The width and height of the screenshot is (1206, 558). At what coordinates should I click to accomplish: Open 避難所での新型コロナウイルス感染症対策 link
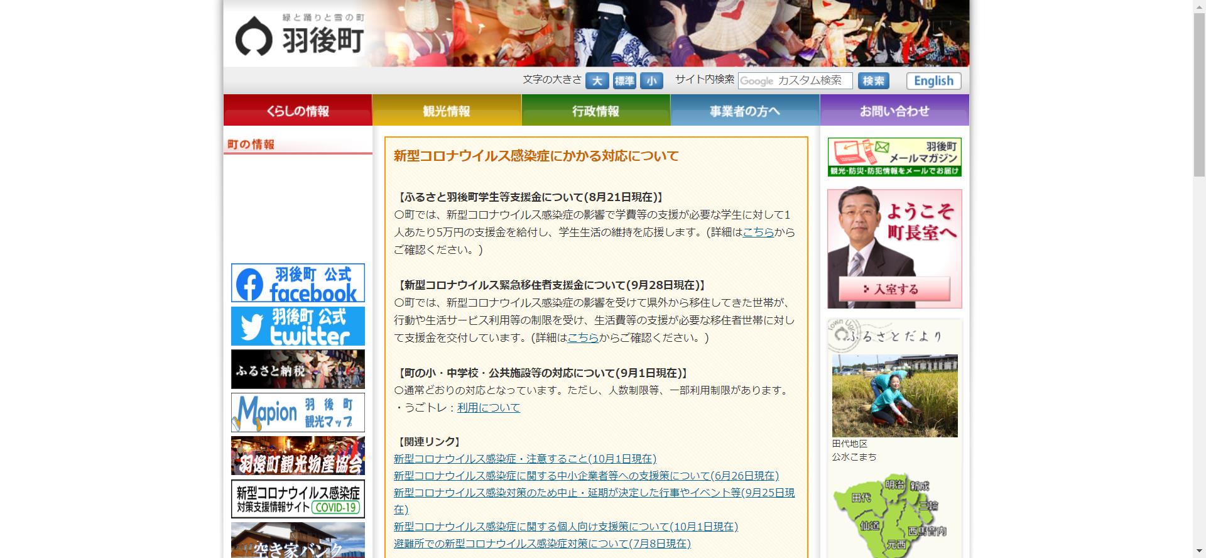[542, 544]
